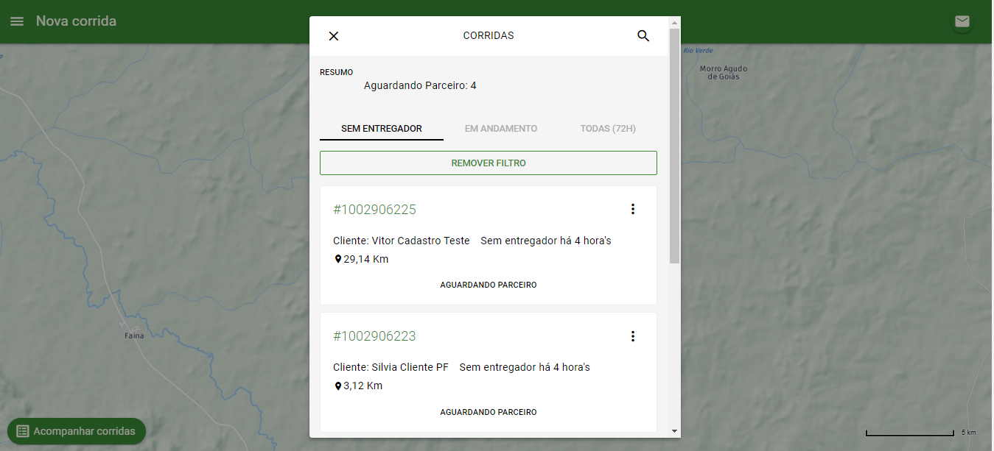
Task: Open the envelope messages icon
Action: tap(962, 21)
